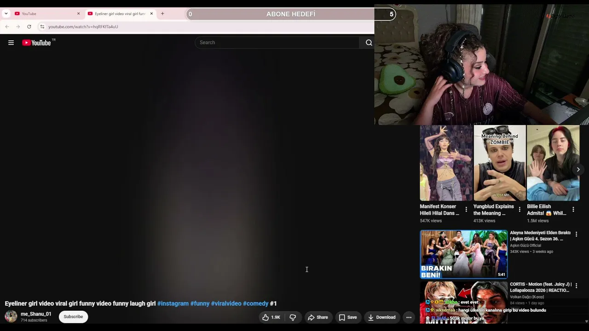
Task: Click the magnifier search button
Action: [x=369, y=43]
